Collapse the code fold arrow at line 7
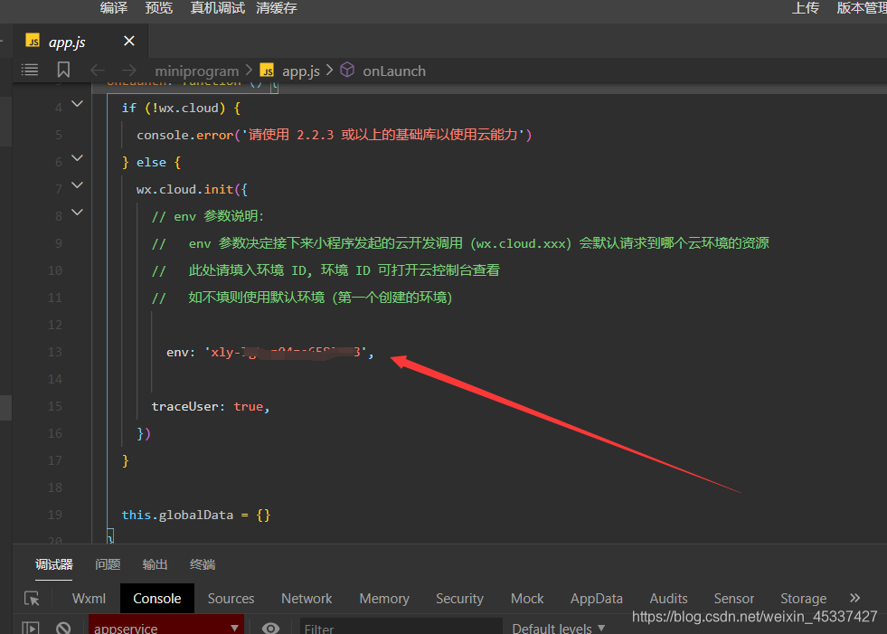 (78, 185)
